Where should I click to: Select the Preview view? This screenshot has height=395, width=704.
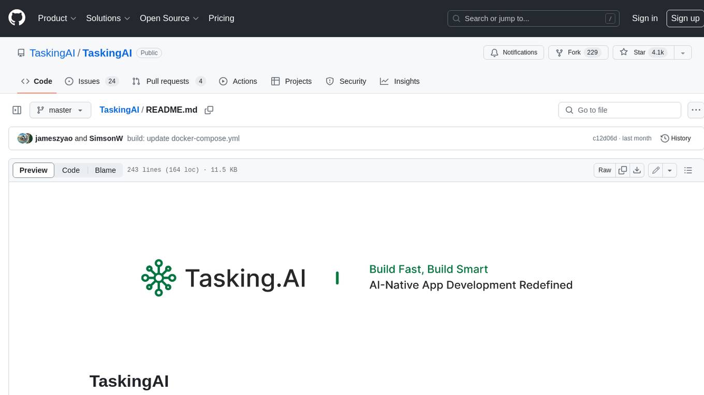tap(34, 170)
